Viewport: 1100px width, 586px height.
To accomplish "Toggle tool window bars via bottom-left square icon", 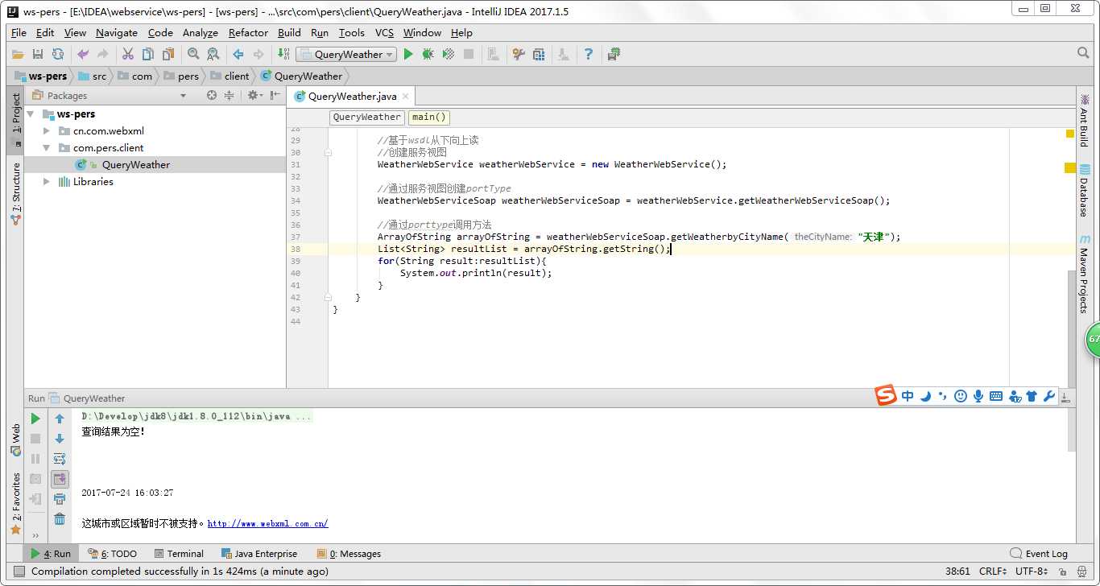I will pyautogui.click(x=18, y=572).
